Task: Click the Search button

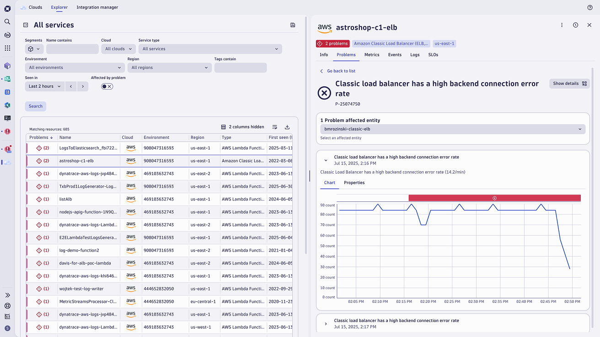Action: [x=36, y=106]
